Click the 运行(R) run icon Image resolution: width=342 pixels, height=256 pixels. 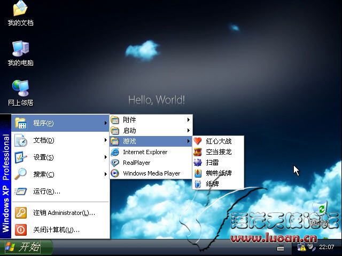20,191
